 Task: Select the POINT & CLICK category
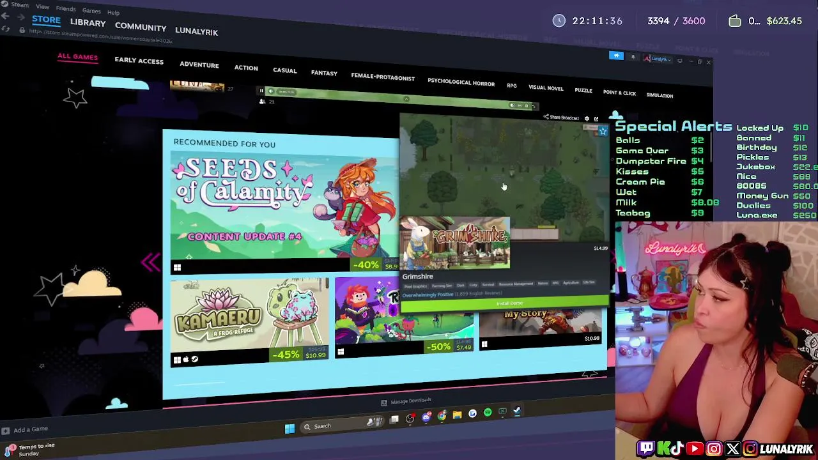pos(619,93)
